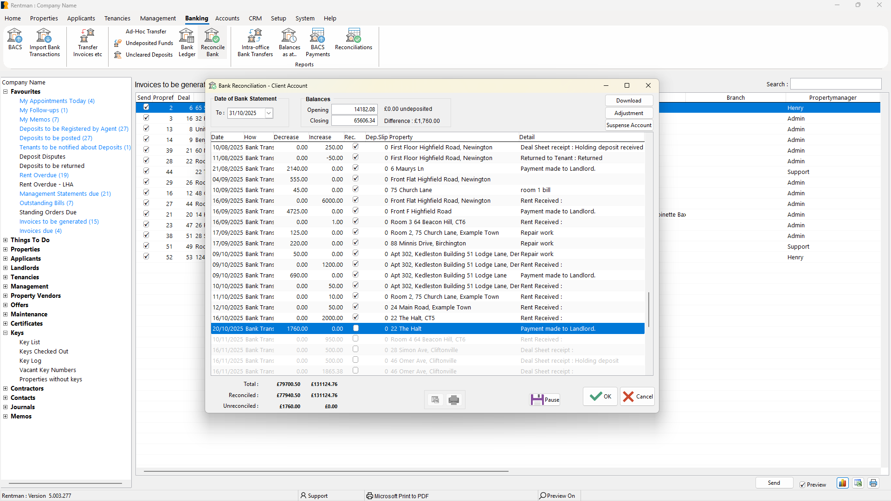Click the Suspense Account button
The height and width of the screenshot is (501, 891).
click(x=629, y=125)
